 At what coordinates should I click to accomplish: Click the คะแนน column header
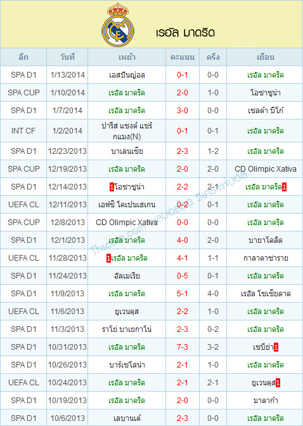[x=183, y=57]
